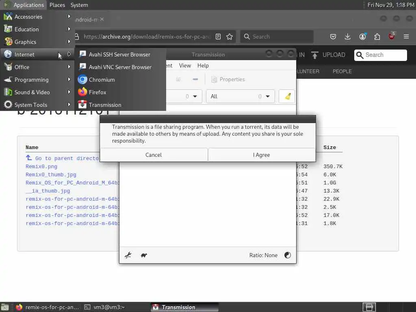Click the Firefox search box

pos(277,37)
